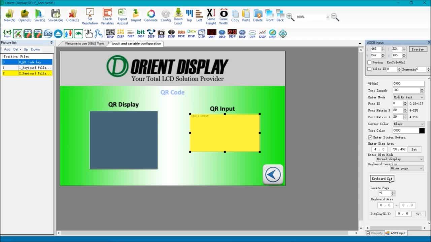431x242 pixels.
Task: Switch to the Property panel tab
Action: point(374,233)
